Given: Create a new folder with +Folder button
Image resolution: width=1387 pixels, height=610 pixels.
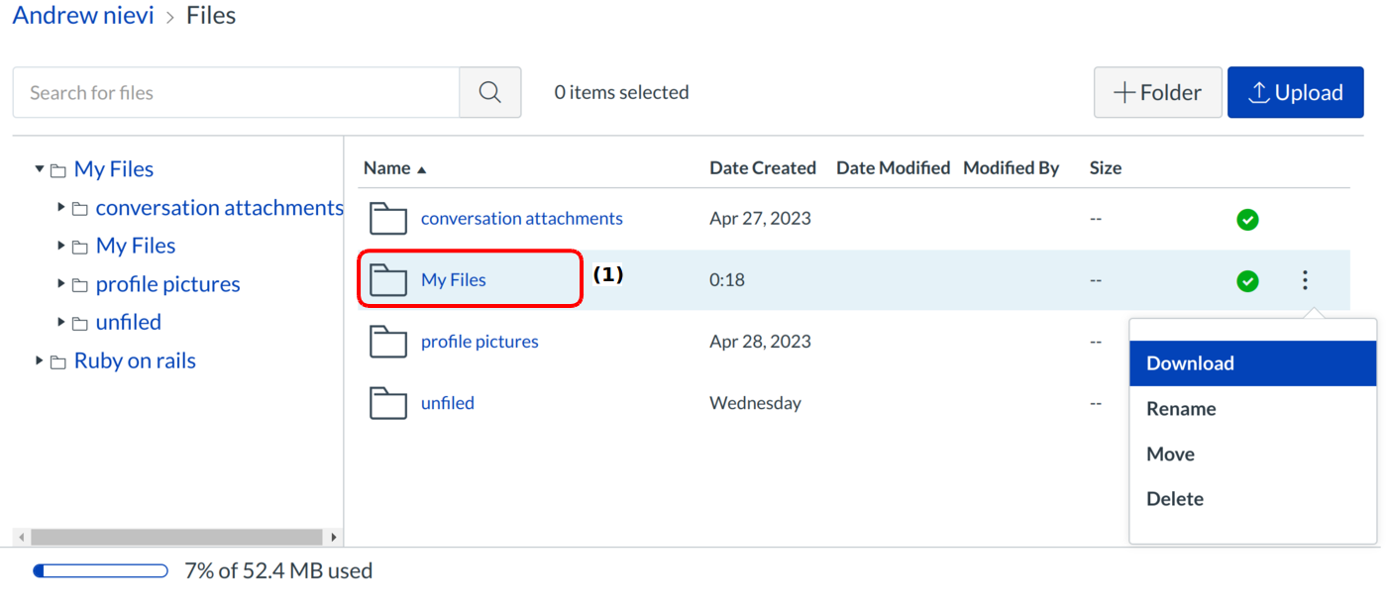Looking at the screenshot, I should pos(1157,93).
